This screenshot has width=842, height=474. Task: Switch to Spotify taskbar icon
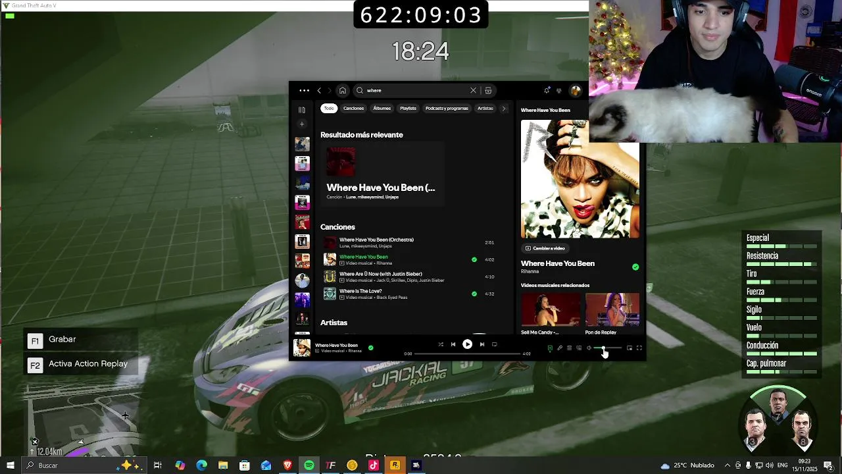309,465
